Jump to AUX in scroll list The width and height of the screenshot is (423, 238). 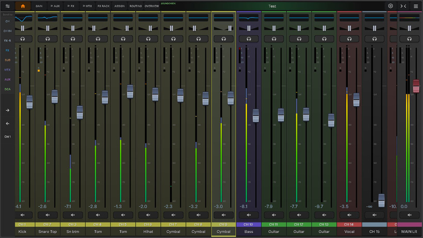point(8,79)
